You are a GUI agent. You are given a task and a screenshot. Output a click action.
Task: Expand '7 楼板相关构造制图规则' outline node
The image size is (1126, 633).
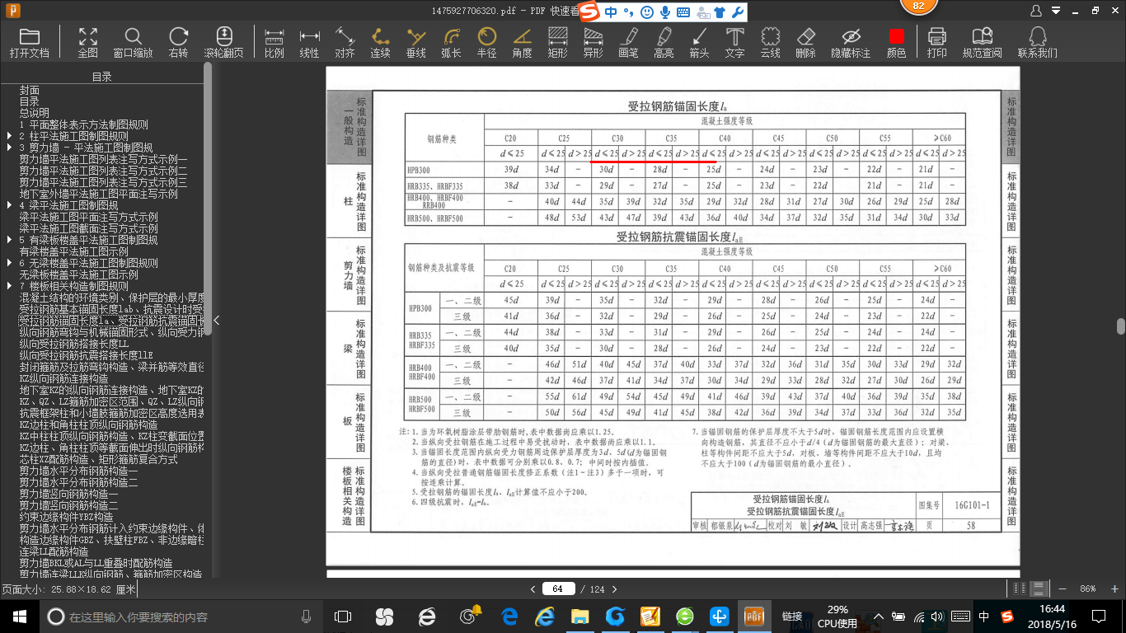[x=9, y=286]
